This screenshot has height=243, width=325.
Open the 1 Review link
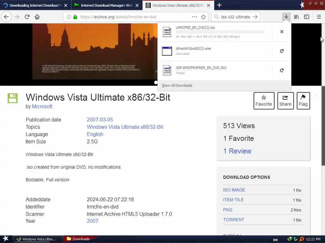[237, 151]
